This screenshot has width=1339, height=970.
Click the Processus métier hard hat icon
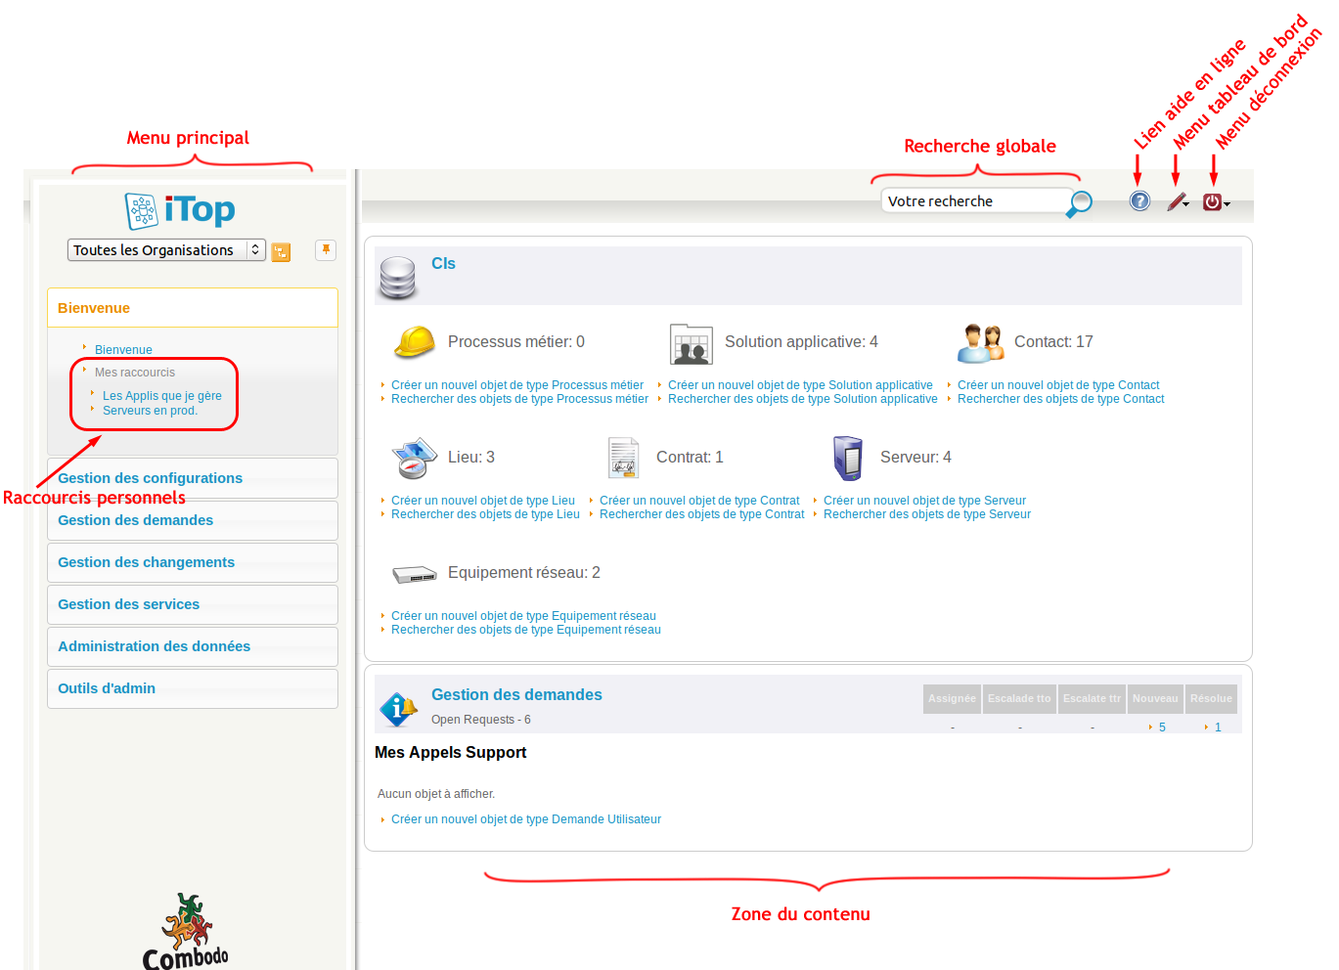point(414,342)
